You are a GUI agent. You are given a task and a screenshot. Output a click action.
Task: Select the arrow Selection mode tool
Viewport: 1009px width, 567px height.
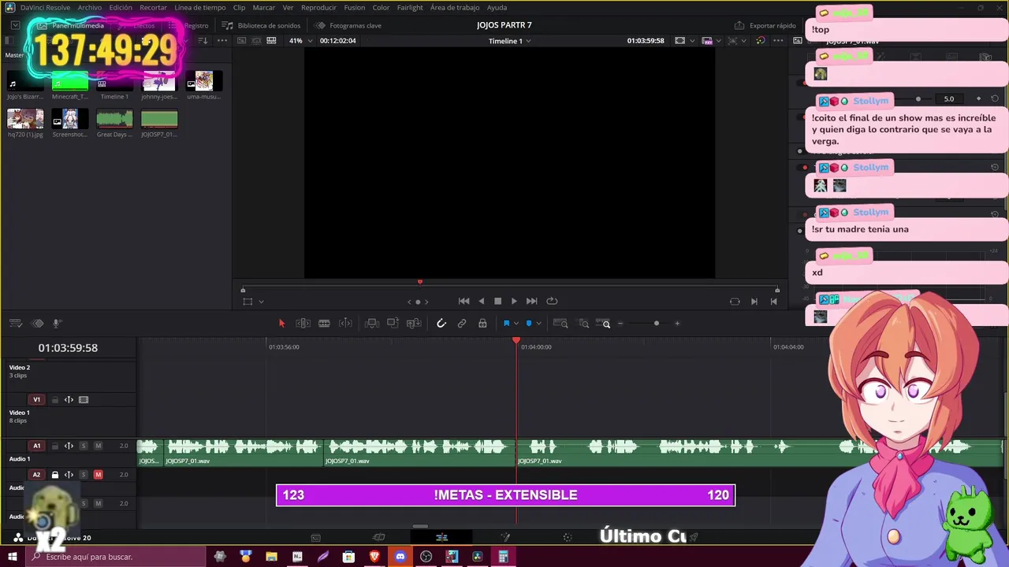(x=281, y=324)
